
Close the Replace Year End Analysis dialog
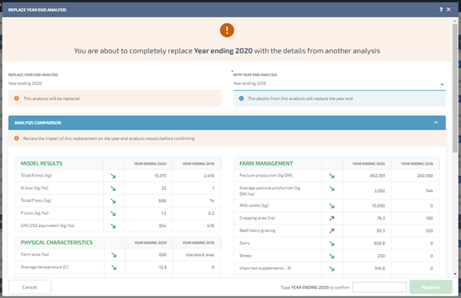point(448,10)
